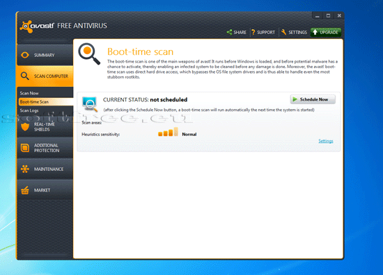Click the 'Heuristics sensitivity:' label
Image resolution: width=383 pixels, height=275 pixels.
coord(101,135)
